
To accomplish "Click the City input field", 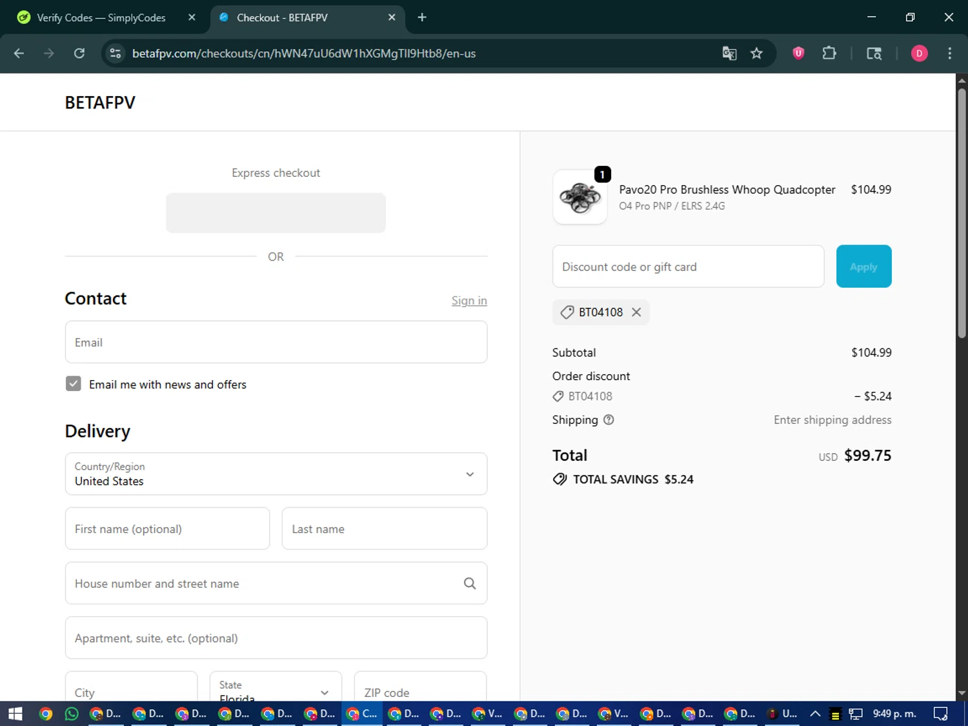I will point(131,687).
